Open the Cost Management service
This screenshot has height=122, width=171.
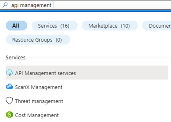tap(37, 115)
